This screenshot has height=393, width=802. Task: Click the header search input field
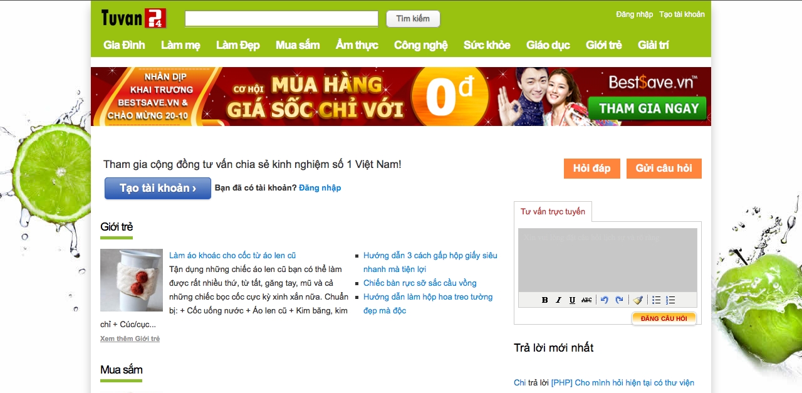[281, 19]
